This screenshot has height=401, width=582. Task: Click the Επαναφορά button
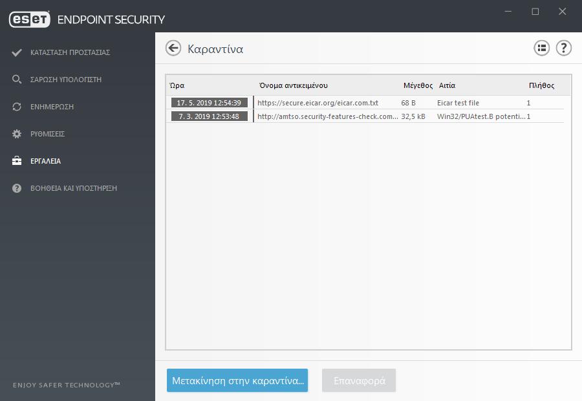[x=359, y=380]
